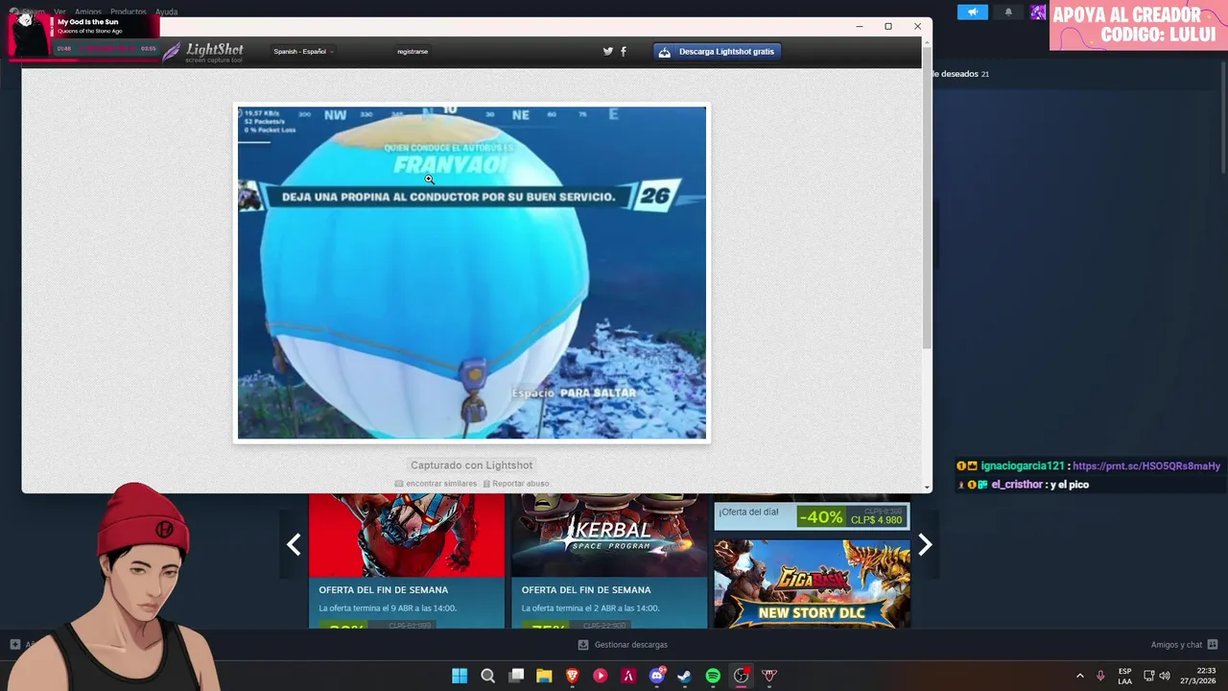Open the Steam profile avatar
This screenshot has height=691, width=1228.
(1038, 12)
